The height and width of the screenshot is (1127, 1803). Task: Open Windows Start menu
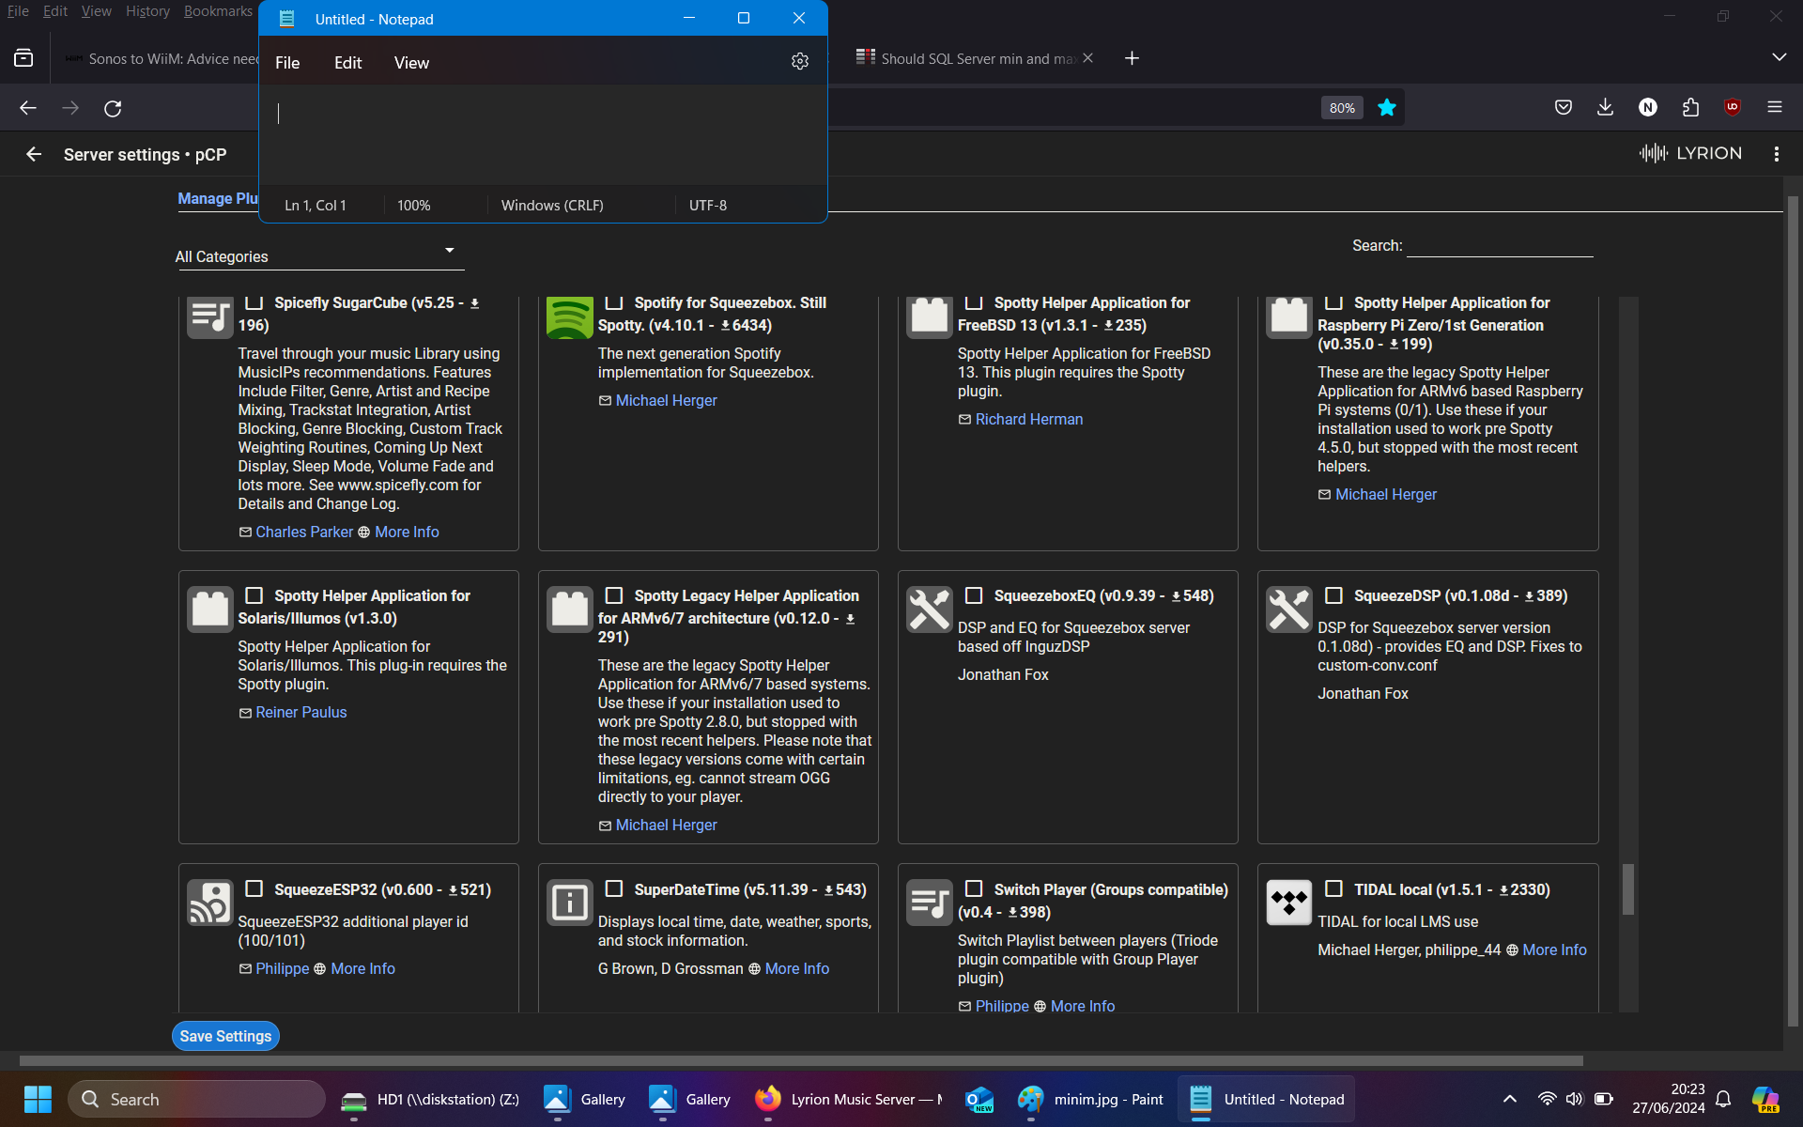38,1099
